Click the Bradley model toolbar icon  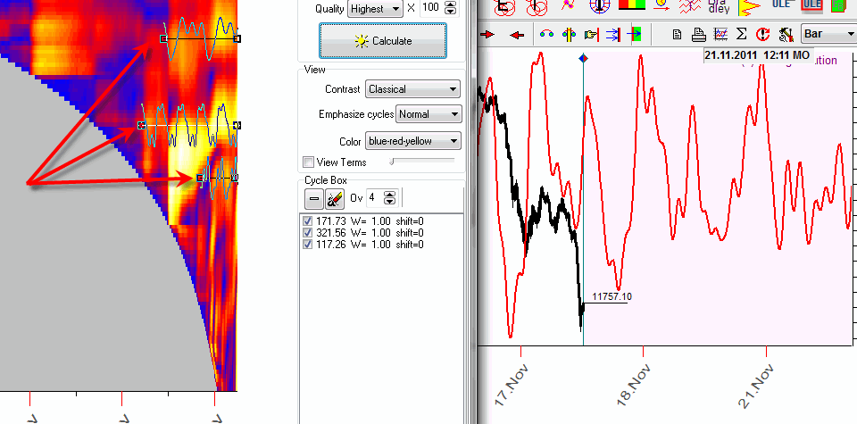pos(719,7)
